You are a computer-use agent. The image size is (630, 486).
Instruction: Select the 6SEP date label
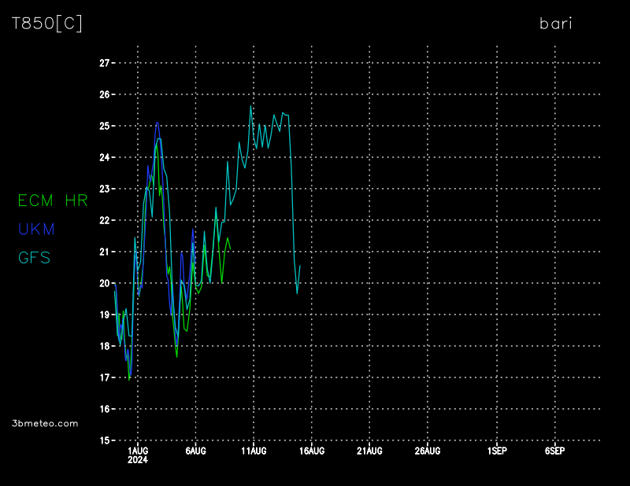tap(554, 451)
